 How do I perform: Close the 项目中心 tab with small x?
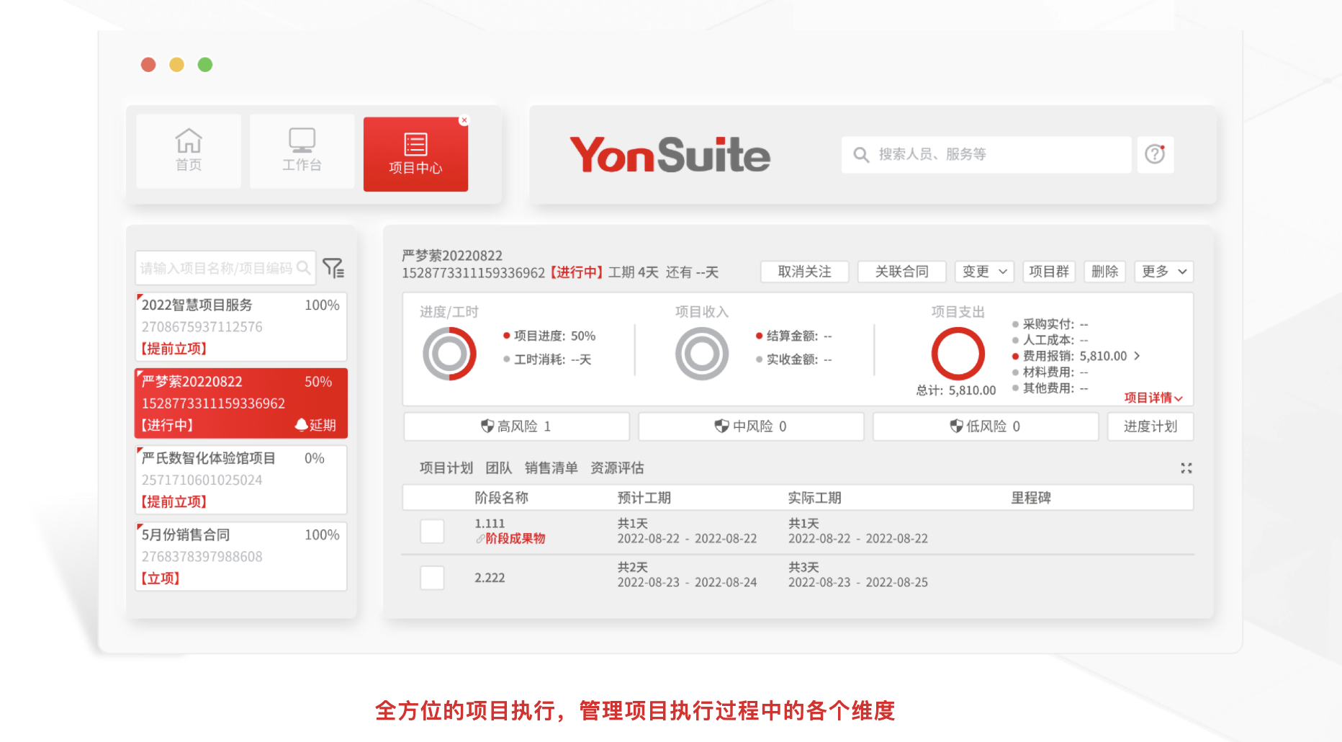pyautogui.click(x=464, y=120)
